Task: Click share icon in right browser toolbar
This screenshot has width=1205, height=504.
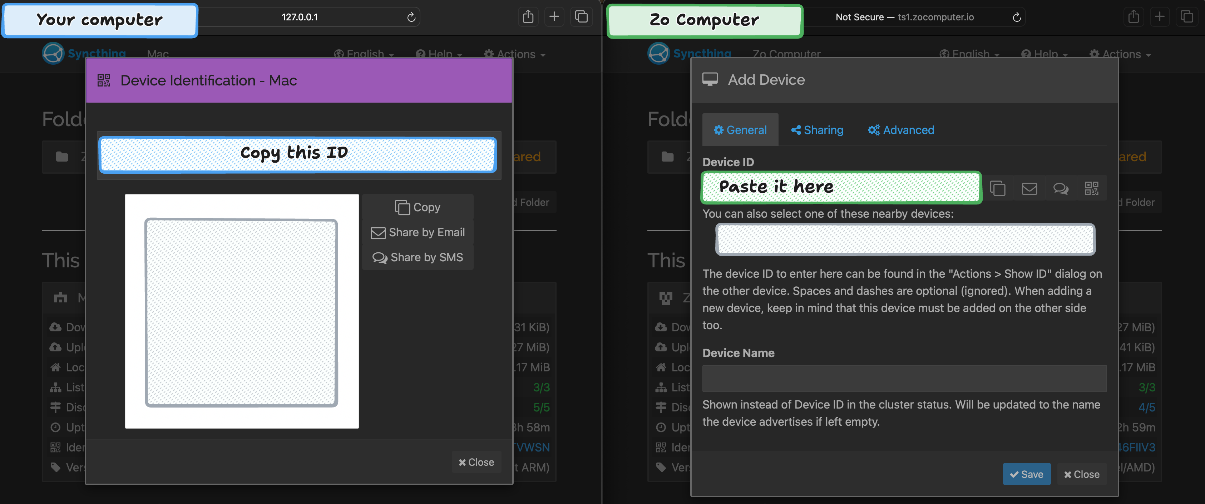Action: tap(1134, 17)
